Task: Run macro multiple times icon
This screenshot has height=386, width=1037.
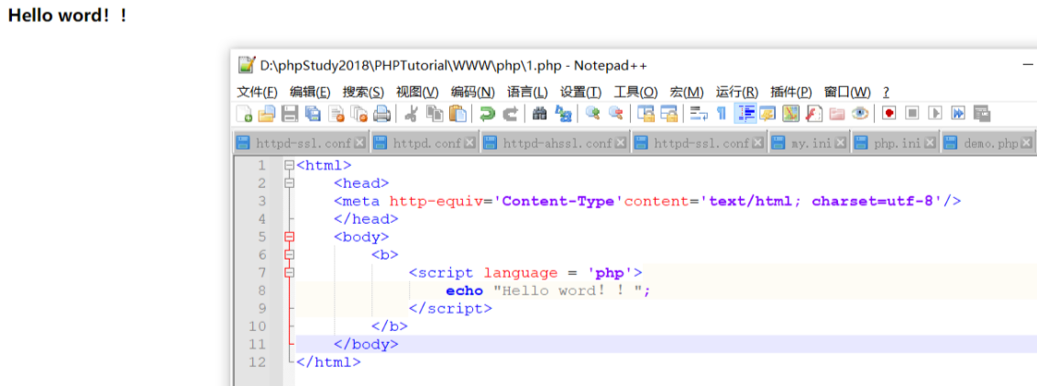Action: pyautogui.click(x=958, y=114)
